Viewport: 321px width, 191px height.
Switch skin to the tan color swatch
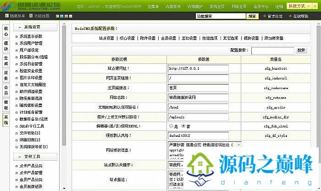66,16
